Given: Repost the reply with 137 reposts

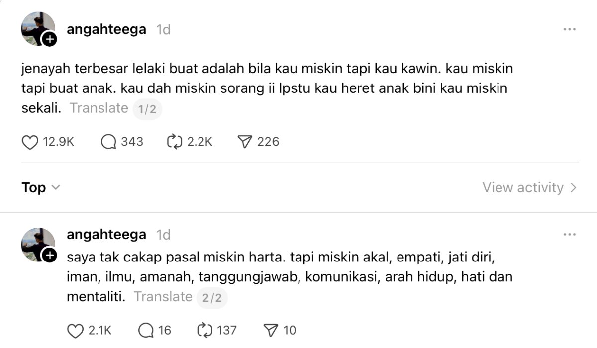Looking at the screenshot, I should pyautogui.click(x=205, y=330).
